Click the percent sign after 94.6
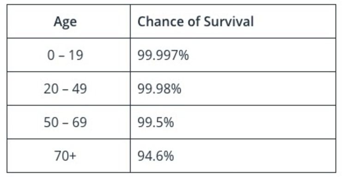 (x=168, y=156)
